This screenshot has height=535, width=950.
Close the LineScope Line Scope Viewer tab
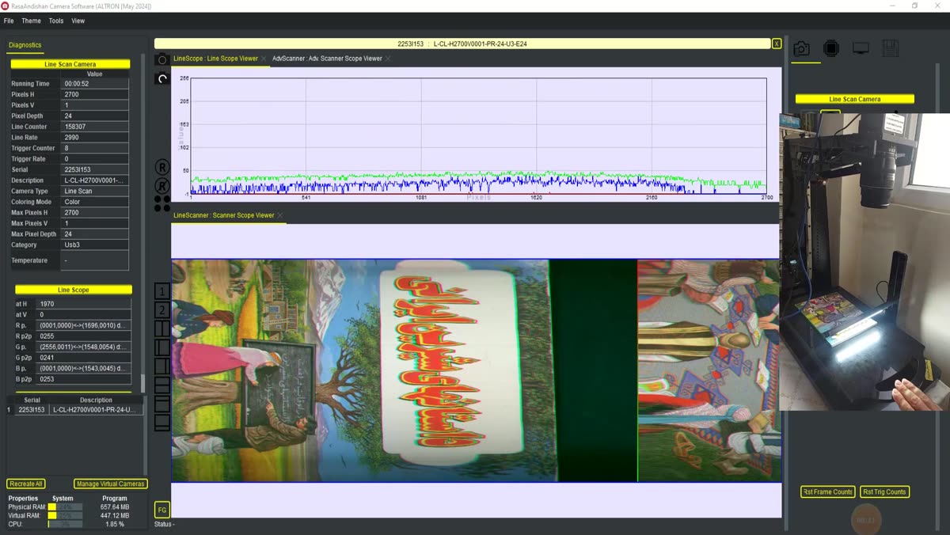click(264, 59)
